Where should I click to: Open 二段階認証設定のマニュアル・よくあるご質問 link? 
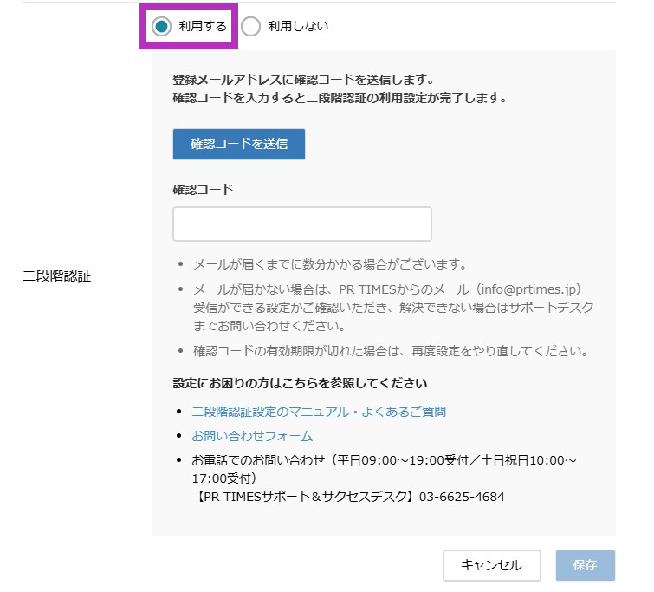tap(319, 412)
